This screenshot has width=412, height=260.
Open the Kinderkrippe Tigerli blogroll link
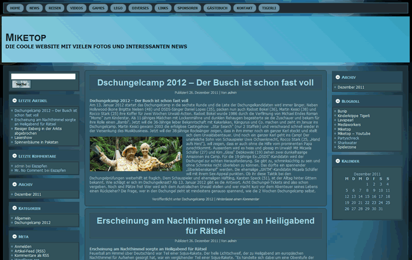[x=353, y=115]
